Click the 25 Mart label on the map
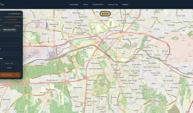 point(71,37)
